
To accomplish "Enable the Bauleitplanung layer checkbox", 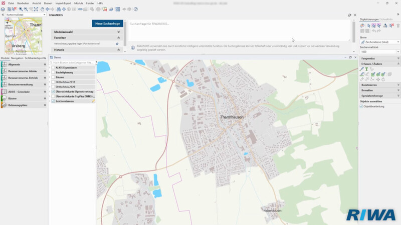I will point(53,72).
